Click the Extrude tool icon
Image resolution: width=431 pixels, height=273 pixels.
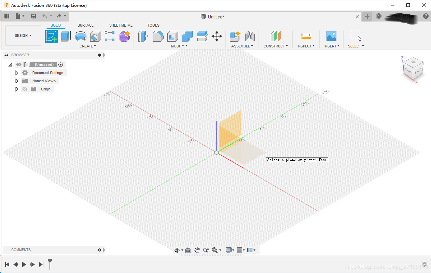click(66, 36)
